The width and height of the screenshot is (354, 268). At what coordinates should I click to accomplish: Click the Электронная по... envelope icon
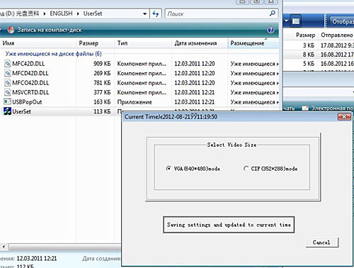point(305,108)
